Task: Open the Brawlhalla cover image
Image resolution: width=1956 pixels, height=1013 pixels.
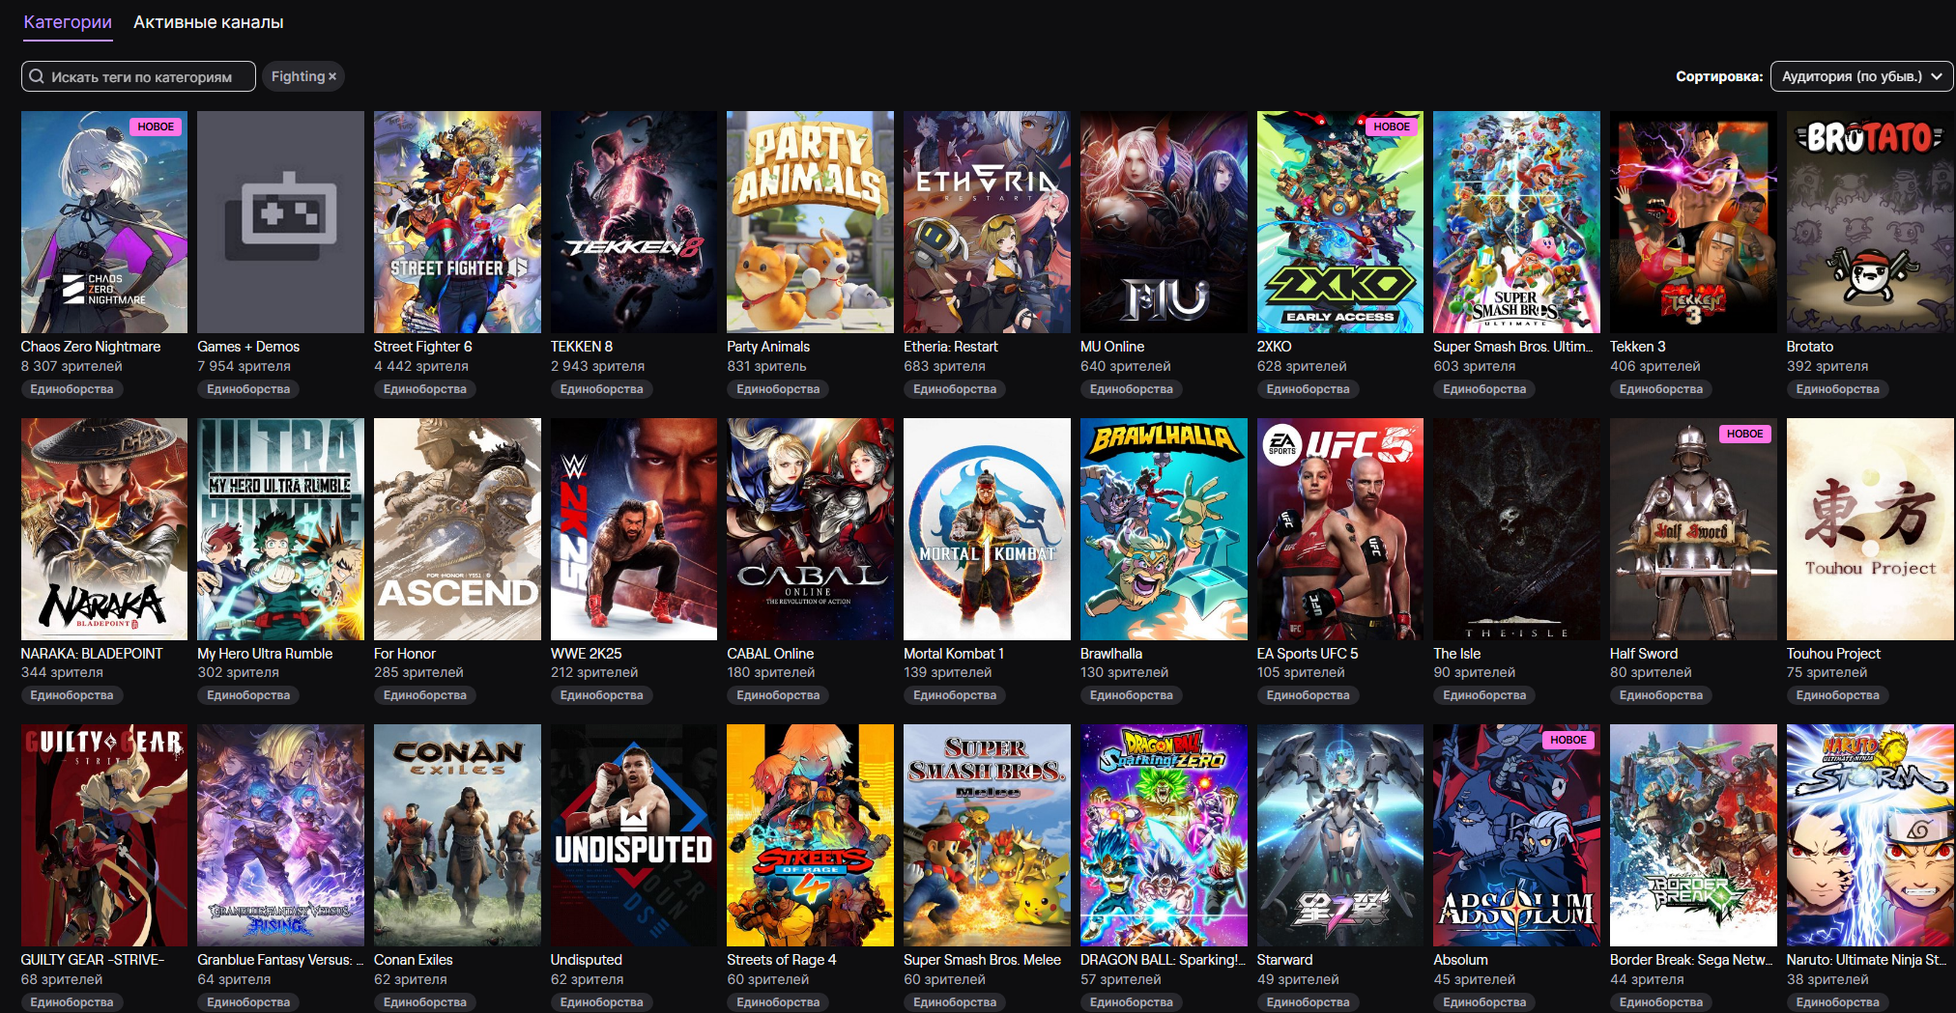Action: (1164, 529)
